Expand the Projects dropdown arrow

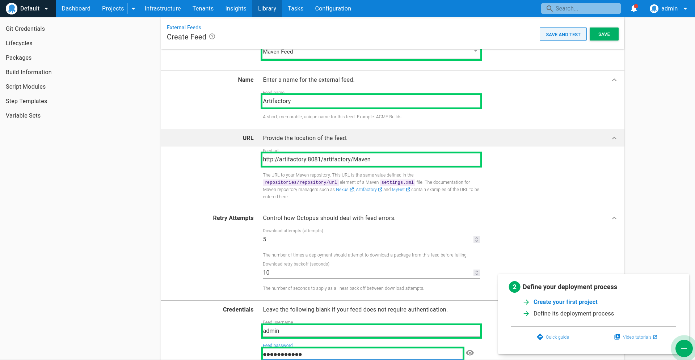133,9
